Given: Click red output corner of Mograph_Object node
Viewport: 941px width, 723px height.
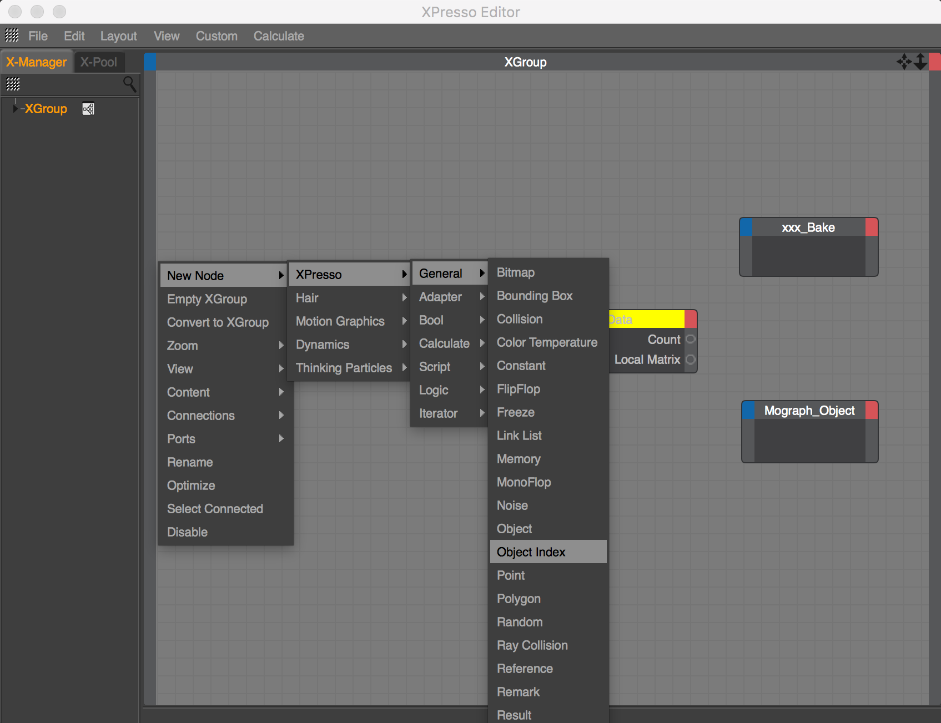Looking at the screenshot, I should point(872,411).
